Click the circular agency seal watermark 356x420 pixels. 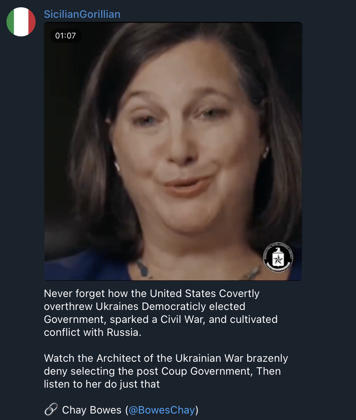click(278, 257)
